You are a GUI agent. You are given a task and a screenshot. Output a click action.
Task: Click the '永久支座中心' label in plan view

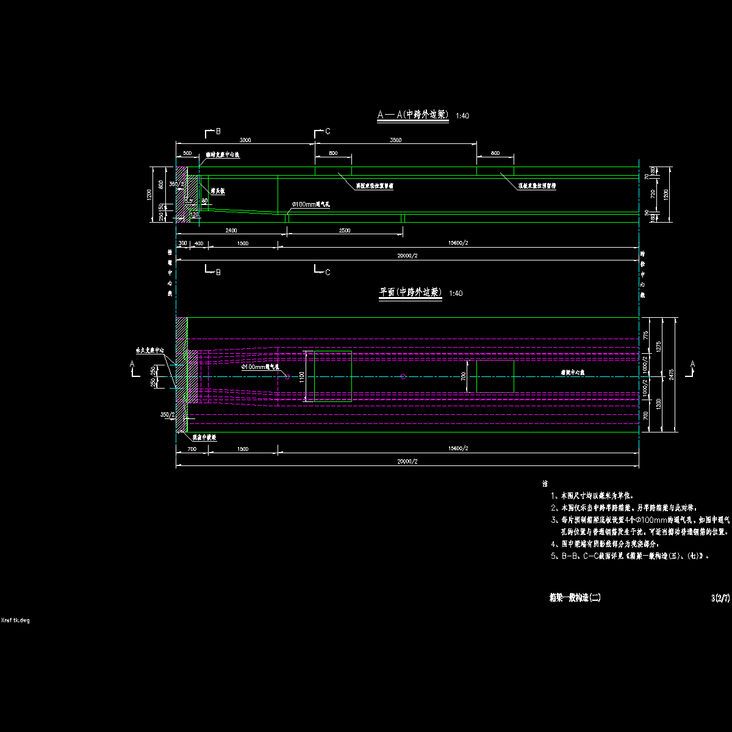(x=149, y=351)
